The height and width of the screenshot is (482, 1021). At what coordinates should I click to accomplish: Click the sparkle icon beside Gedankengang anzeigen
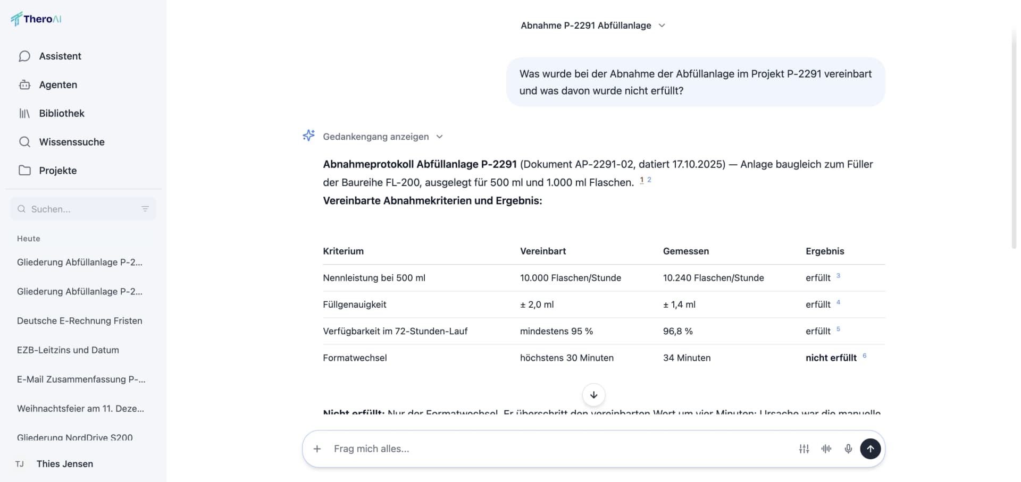308,136
